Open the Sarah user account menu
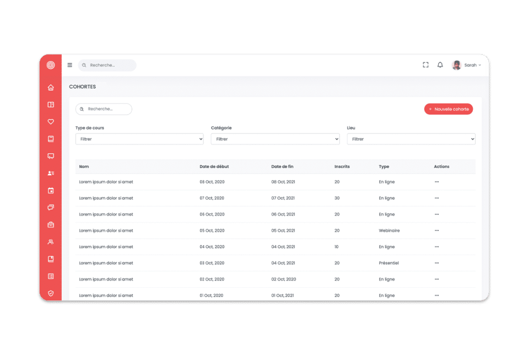This screenshot has width=529, height=355. pos(467,65)
